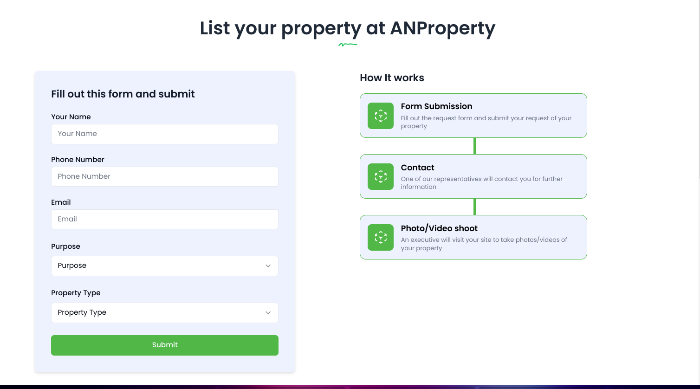Click the Your Name field label
This screenshot has width=700, height=389.
(71, 117)
